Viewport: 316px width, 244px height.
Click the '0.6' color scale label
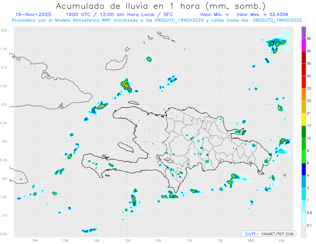click(310, 213)
